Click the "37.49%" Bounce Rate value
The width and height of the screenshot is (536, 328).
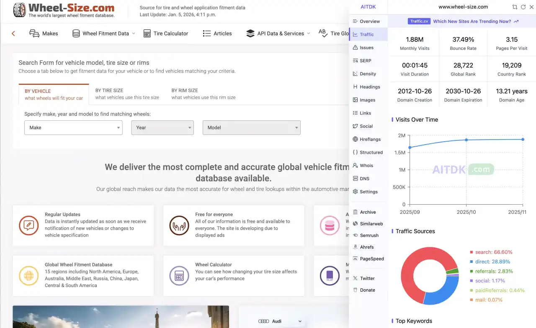[463, 40]
